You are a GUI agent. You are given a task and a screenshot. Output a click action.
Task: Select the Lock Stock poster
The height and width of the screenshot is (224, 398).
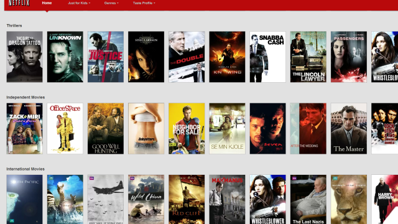[x=384, y=129]
